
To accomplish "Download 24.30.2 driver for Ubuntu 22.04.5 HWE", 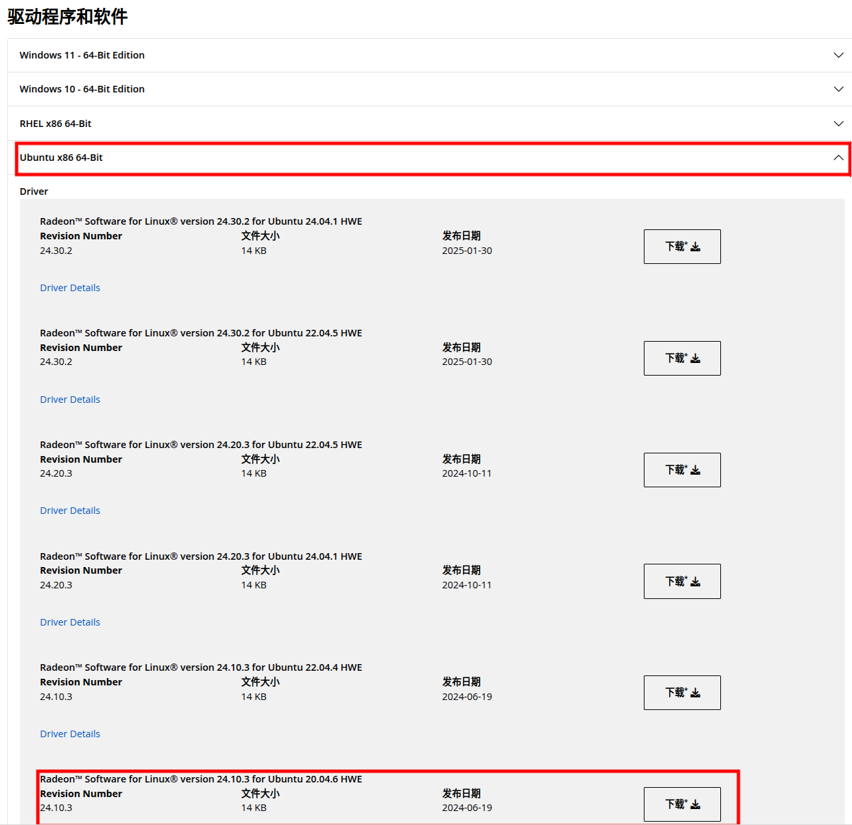I will (682, 358).
